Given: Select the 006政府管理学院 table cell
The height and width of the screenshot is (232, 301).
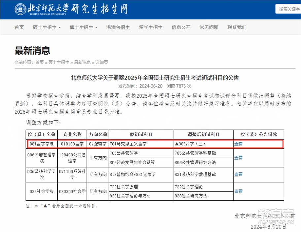Looking at the screenshot, I should coord(42,158).
